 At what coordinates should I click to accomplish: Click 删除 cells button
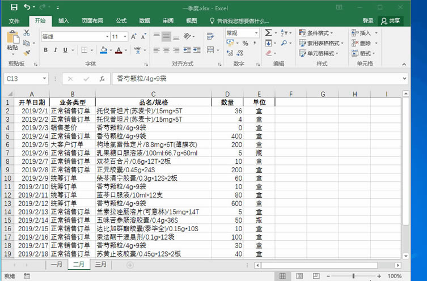coord(365,43)
